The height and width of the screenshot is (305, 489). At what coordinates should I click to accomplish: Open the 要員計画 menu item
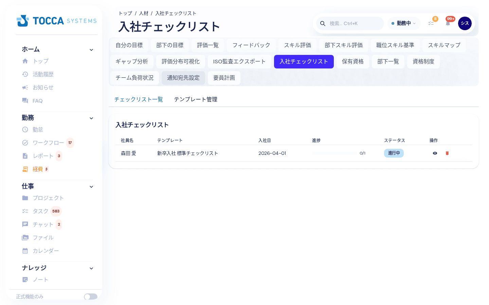[224, 78]
